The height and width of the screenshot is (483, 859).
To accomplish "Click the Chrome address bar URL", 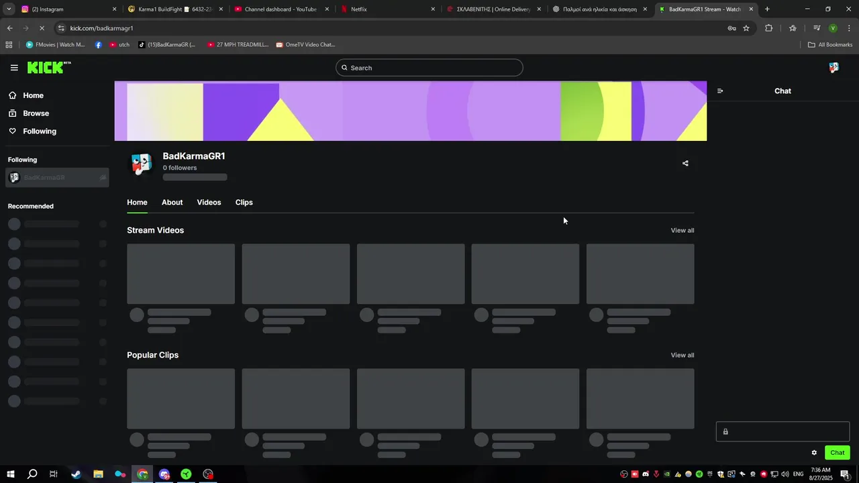I will point(102,28).
